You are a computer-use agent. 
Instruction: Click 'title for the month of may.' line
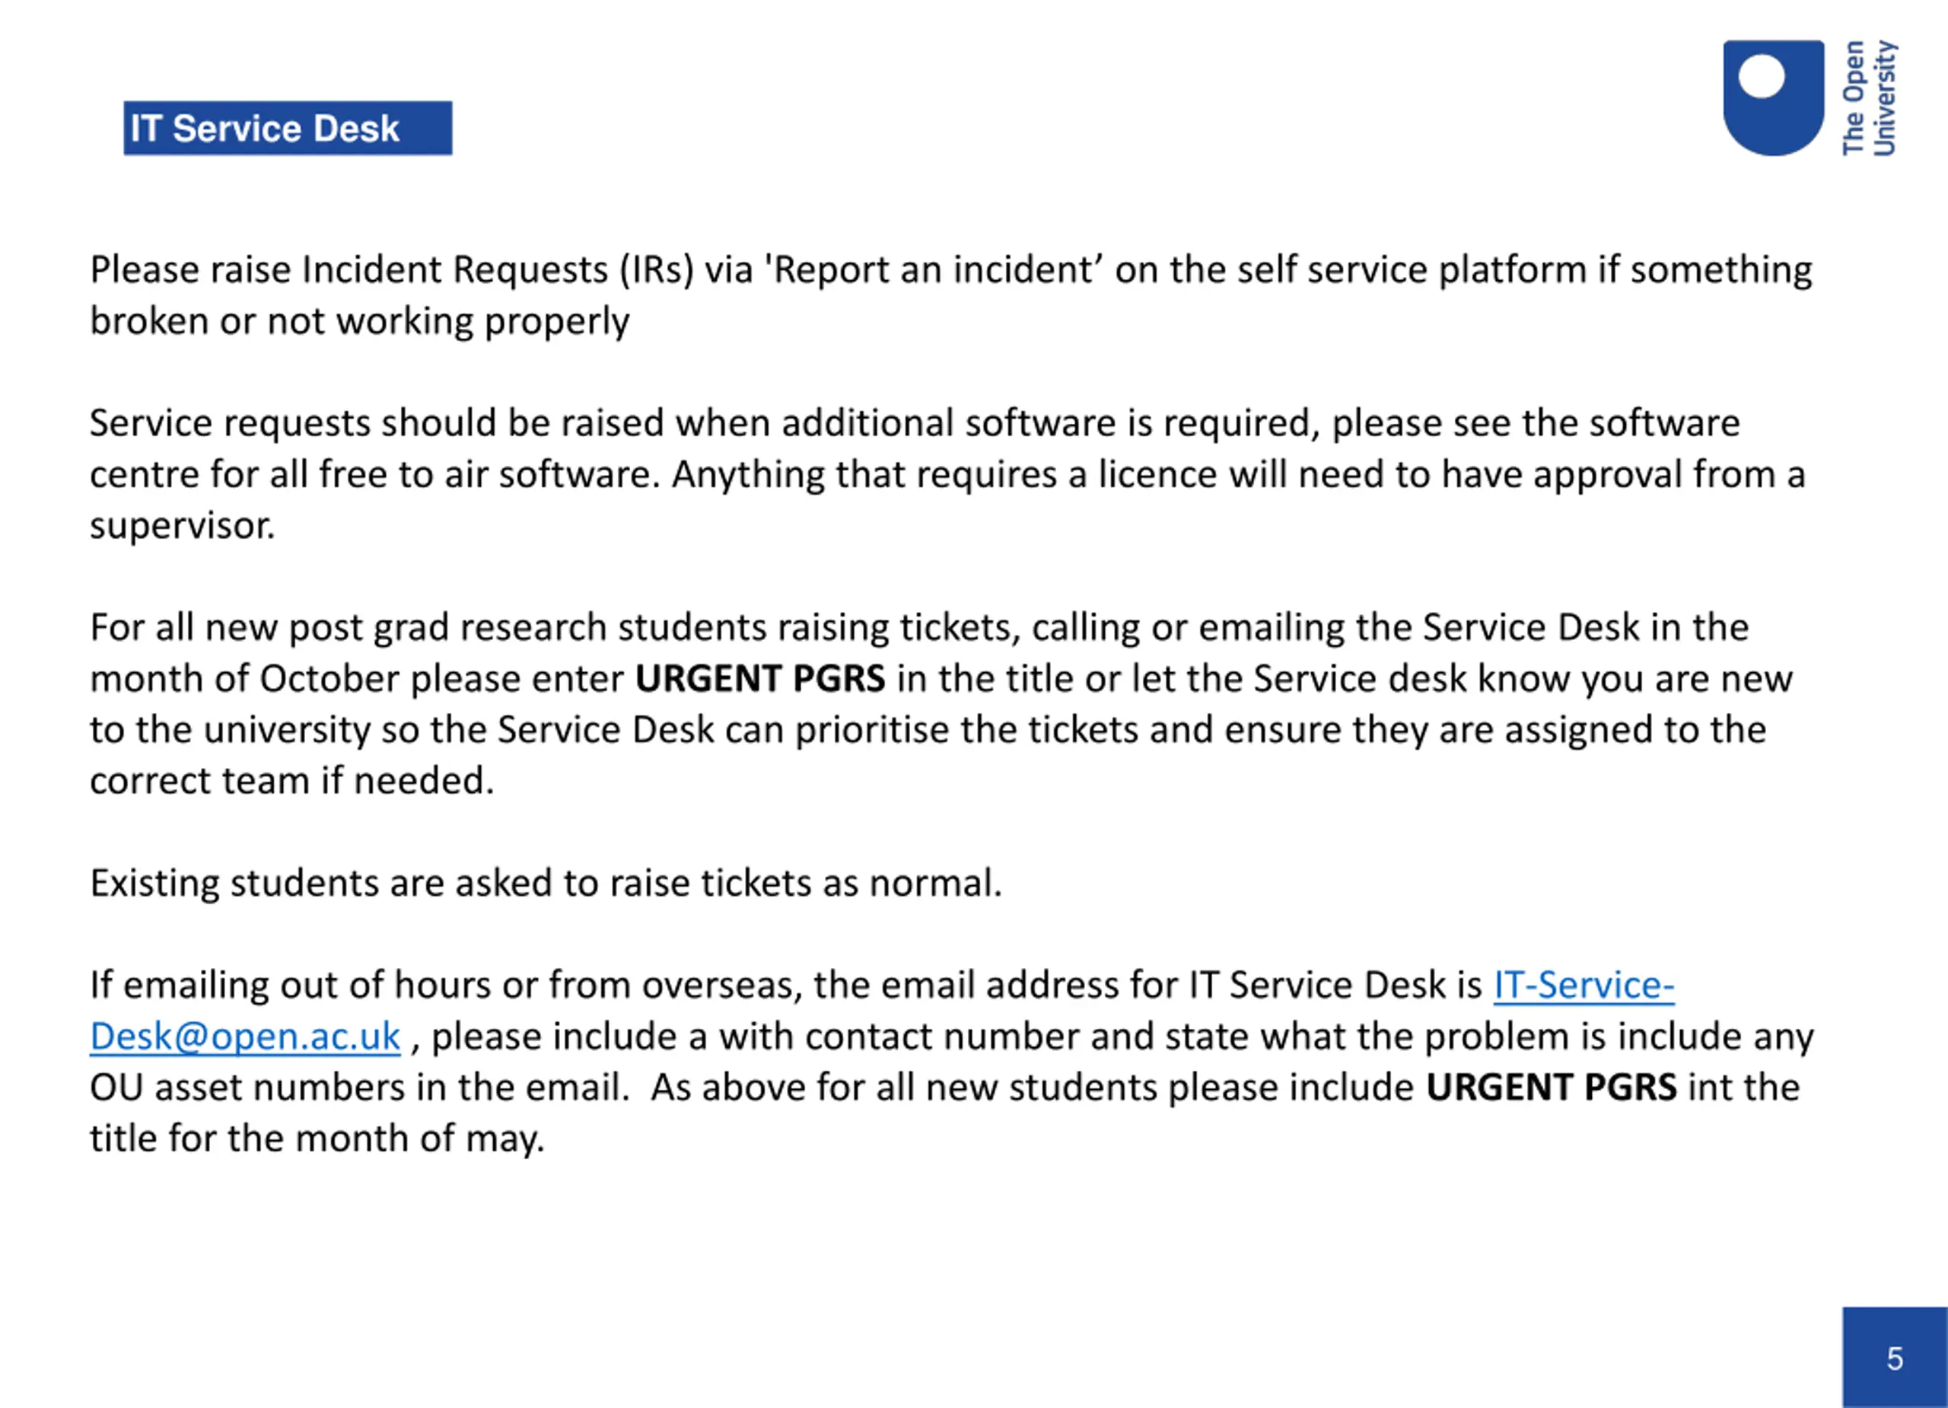click(x=317, y=1139)
